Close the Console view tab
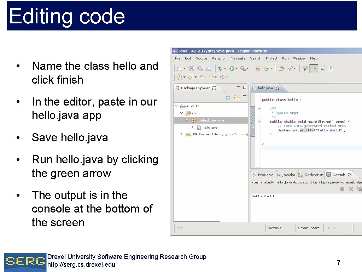 pos(350,175)
